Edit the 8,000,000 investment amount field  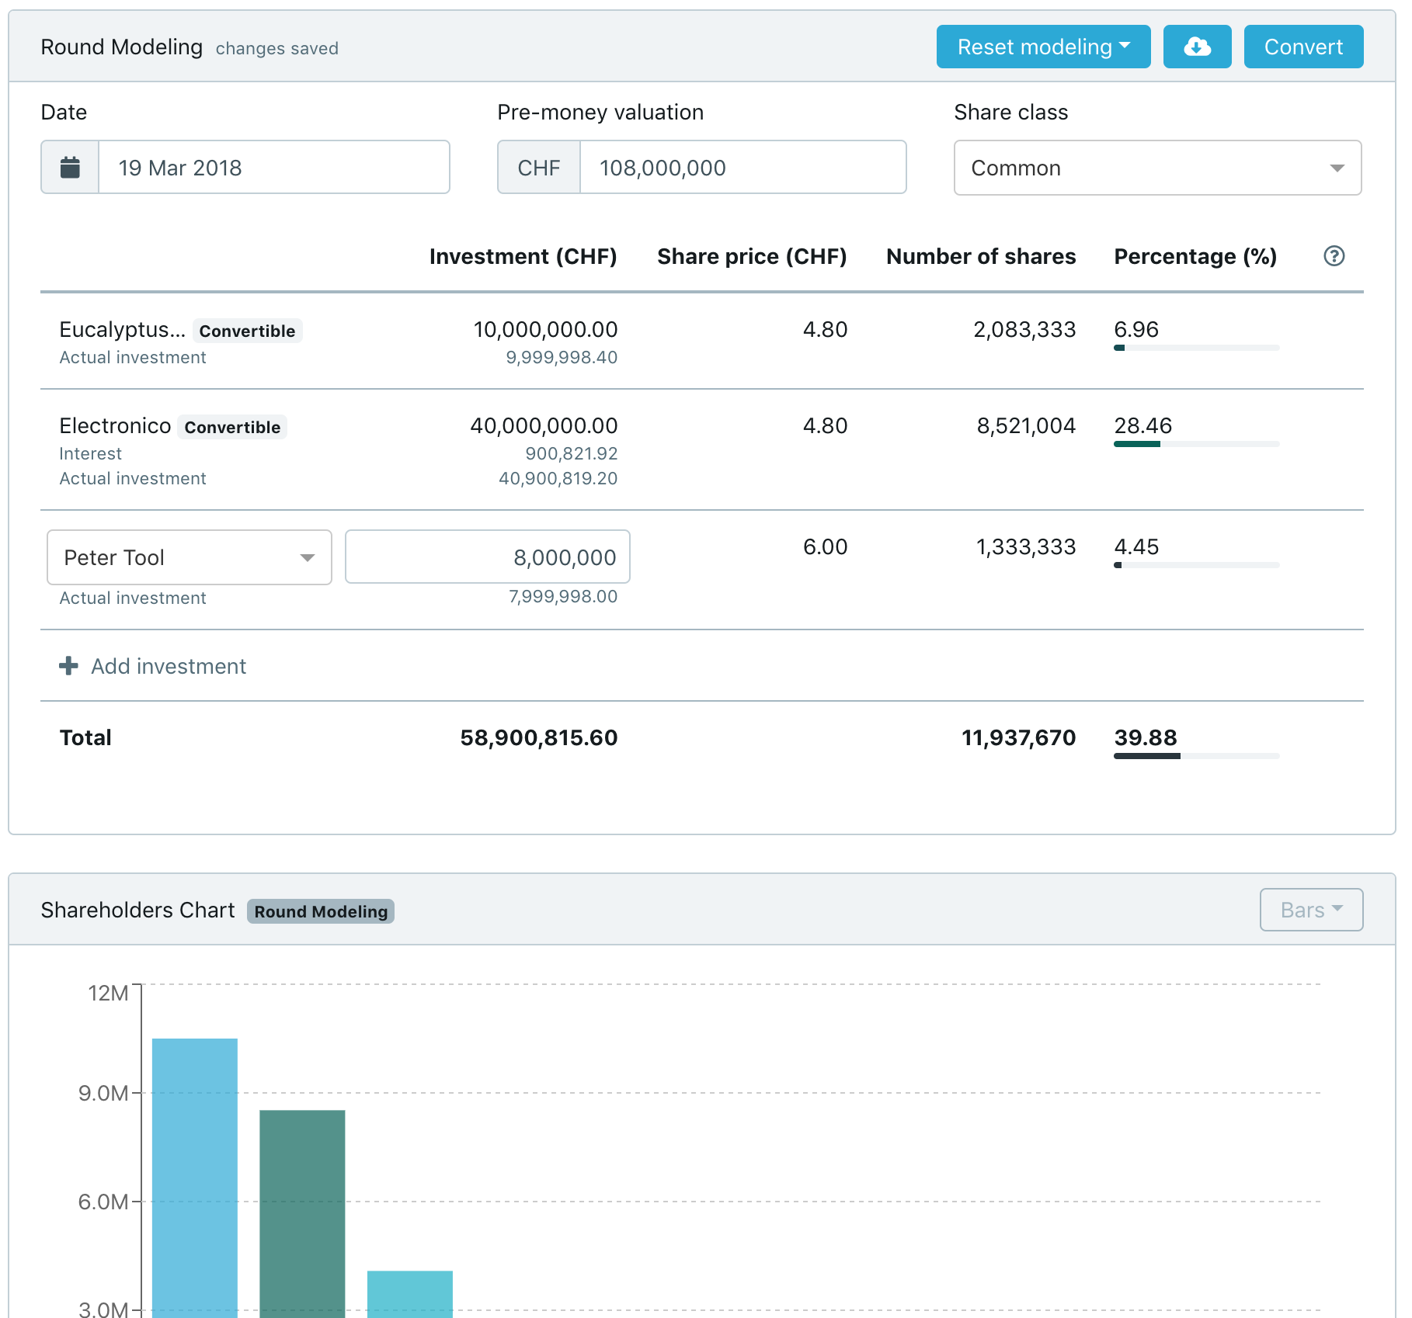pyautogui.click(x=487, y=557)
